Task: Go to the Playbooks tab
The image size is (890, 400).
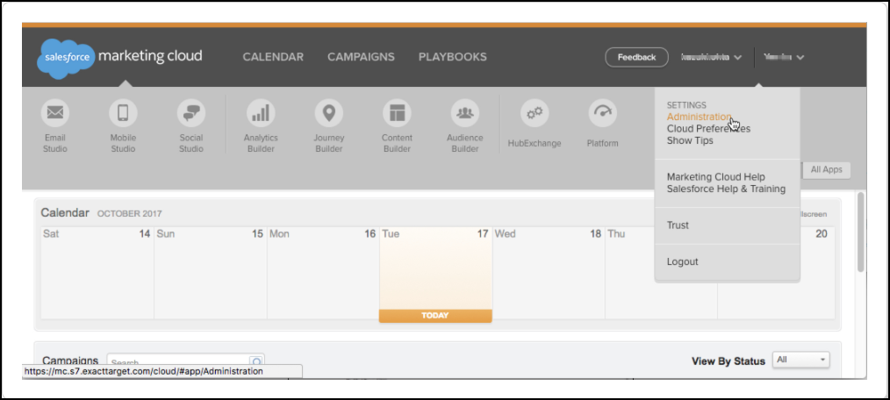Action: pos(452,57)
